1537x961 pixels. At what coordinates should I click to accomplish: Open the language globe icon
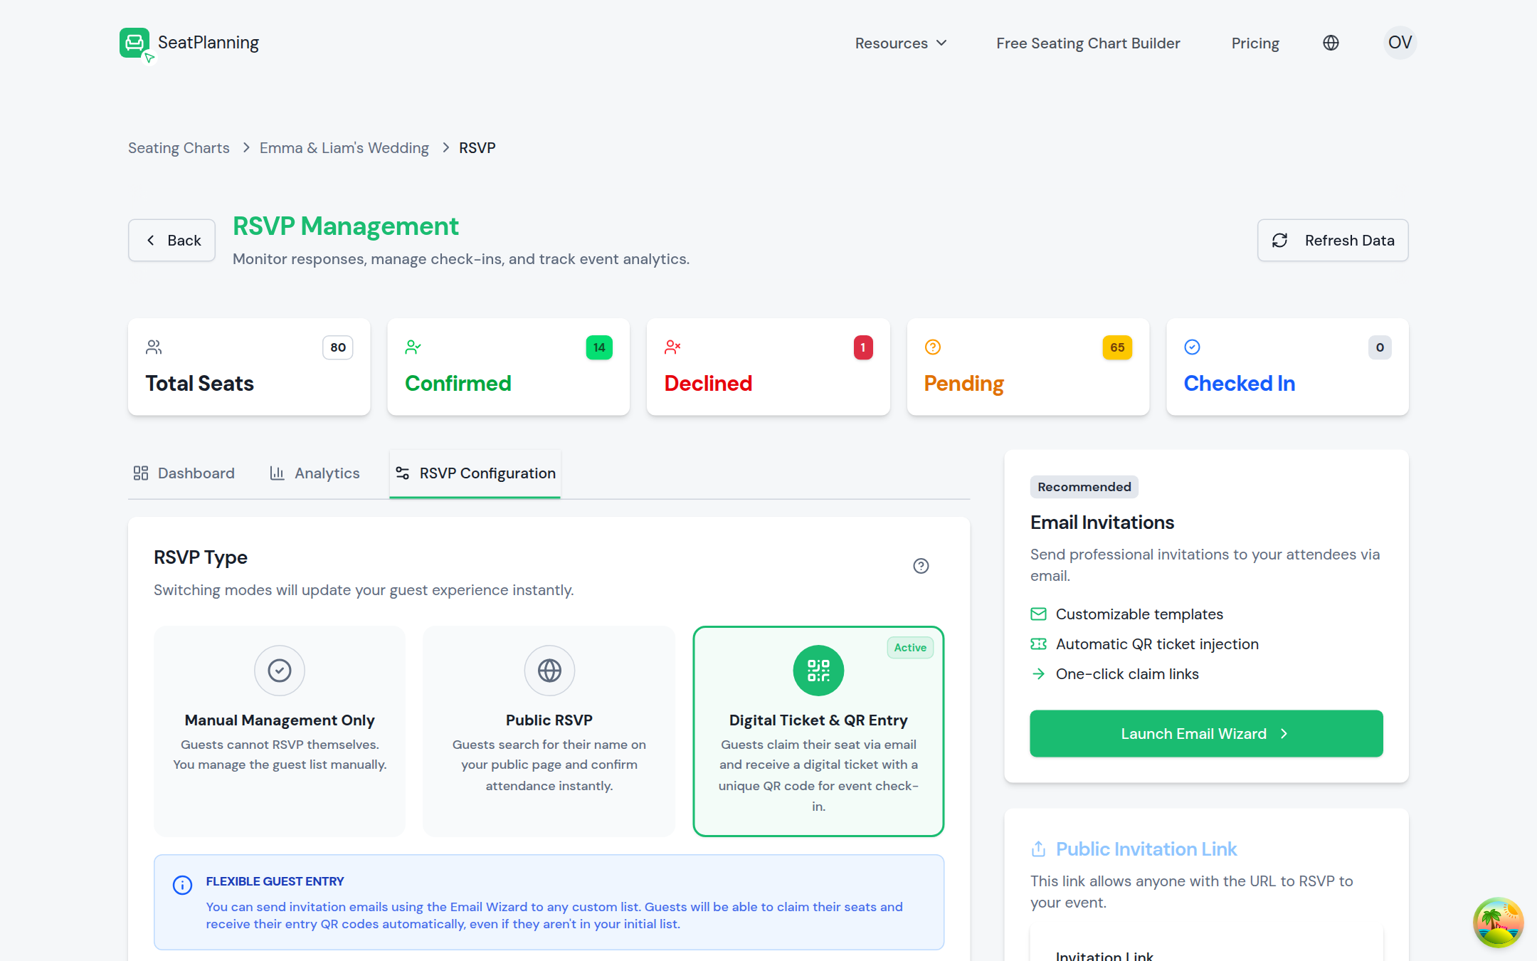[x=1331, y=43]
